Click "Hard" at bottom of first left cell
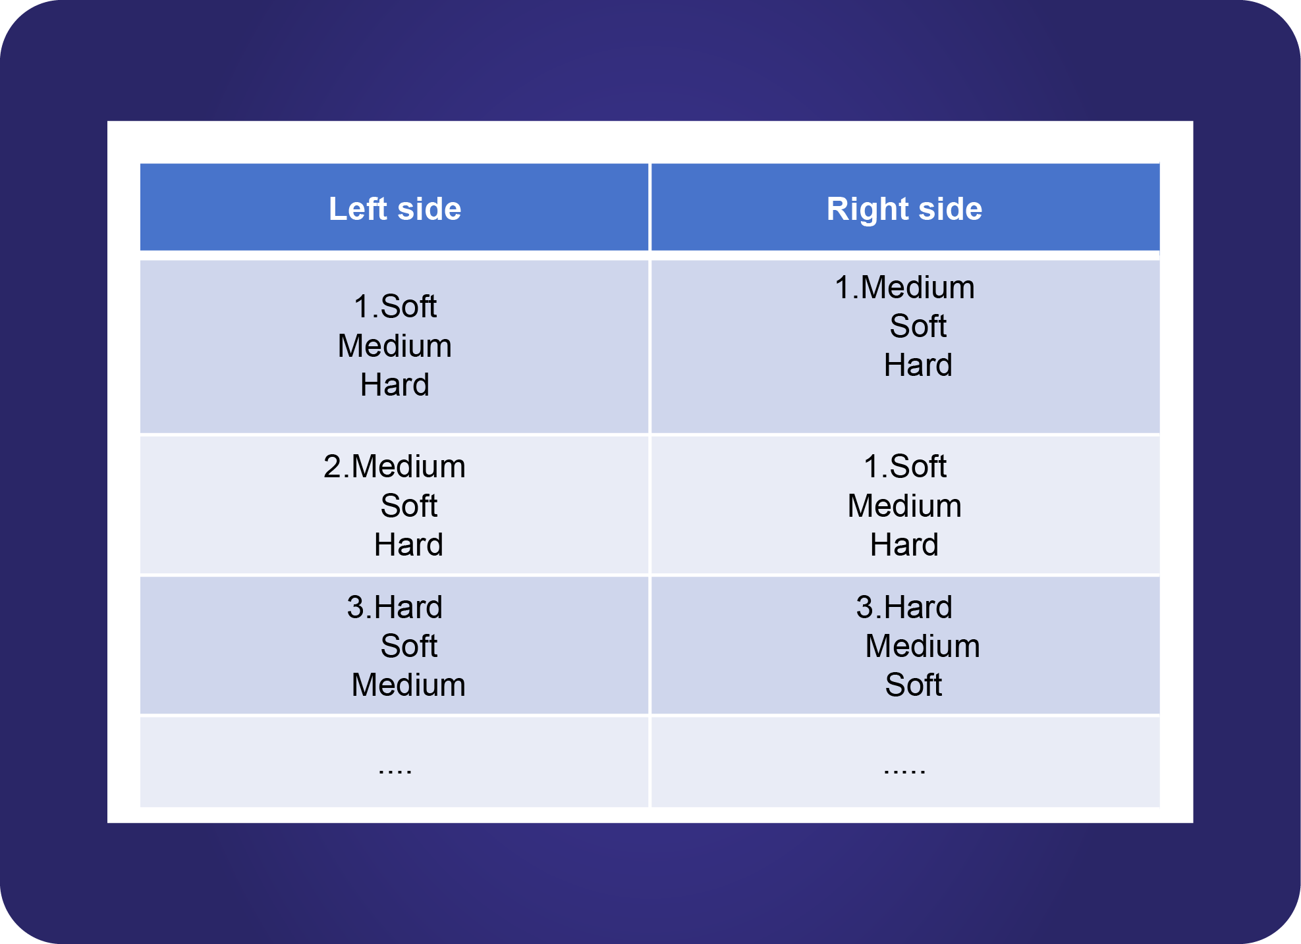The height and width of the screenshot is (944, 1301). (395, 385)
